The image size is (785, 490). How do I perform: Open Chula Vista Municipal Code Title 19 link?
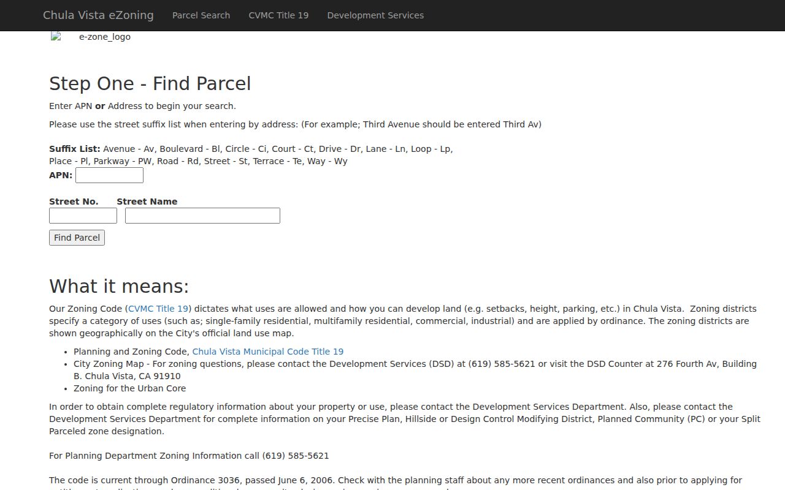[268, 352]
